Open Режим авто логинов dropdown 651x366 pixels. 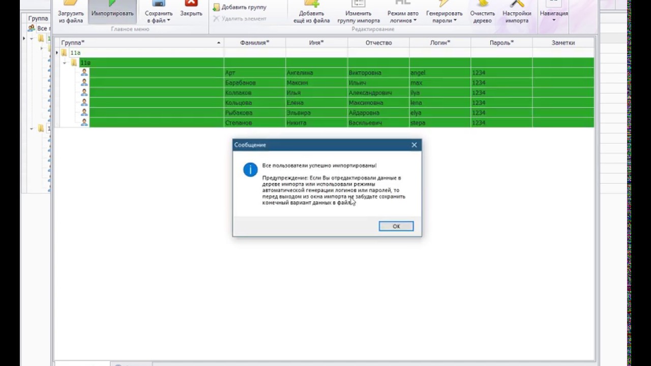(402, 12)
